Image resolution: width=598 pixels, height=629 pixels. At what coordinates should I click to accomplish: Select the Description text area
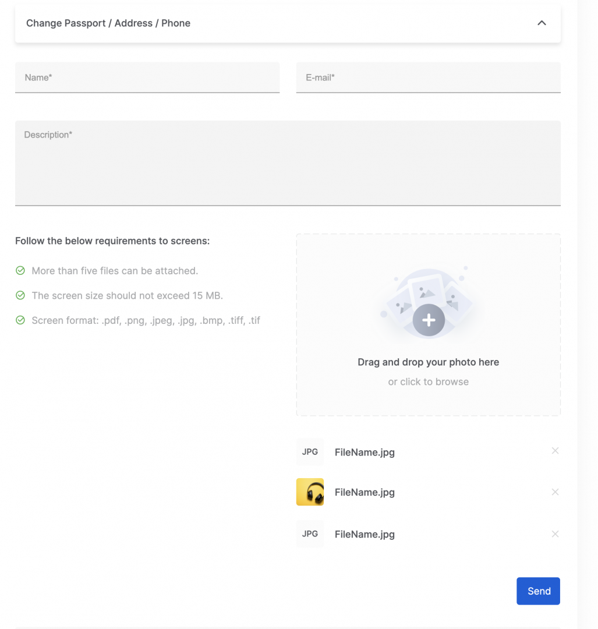pos(288,163)
